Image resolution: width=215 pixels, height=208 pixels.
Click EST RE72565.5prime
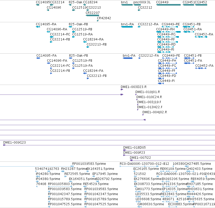[77, 174]
